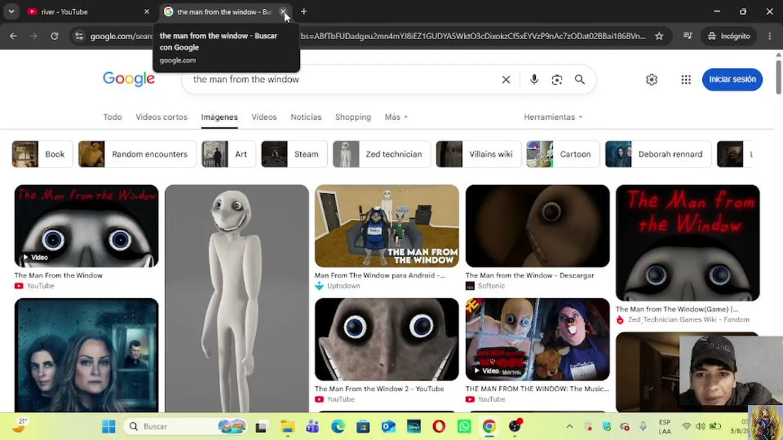
Task: Open THE MAN FROM THE WINDOW: The Music thumbnail
Action: (538, 339)
